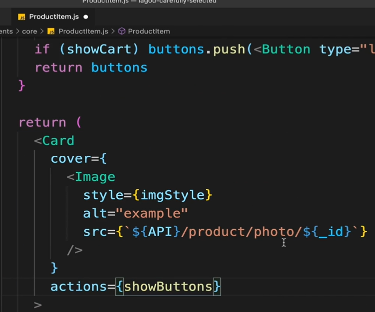Screen dimensions: 375x312
Task: Click the JS icon in the breadcrumb path
Action: (x=51, y=31)
